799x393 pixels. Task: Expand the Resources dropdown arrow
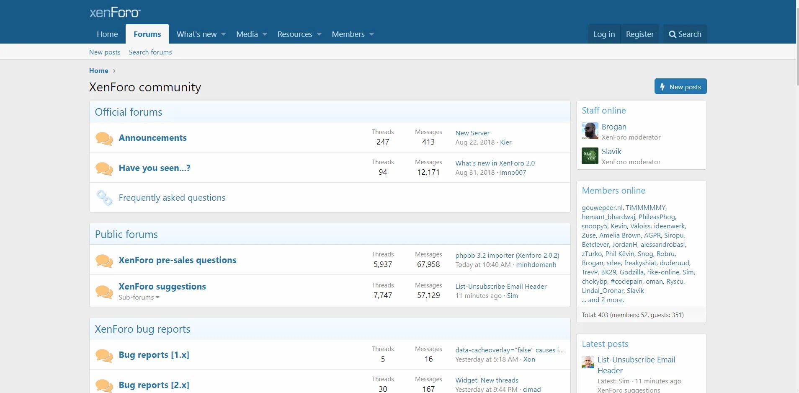[319, 34]
